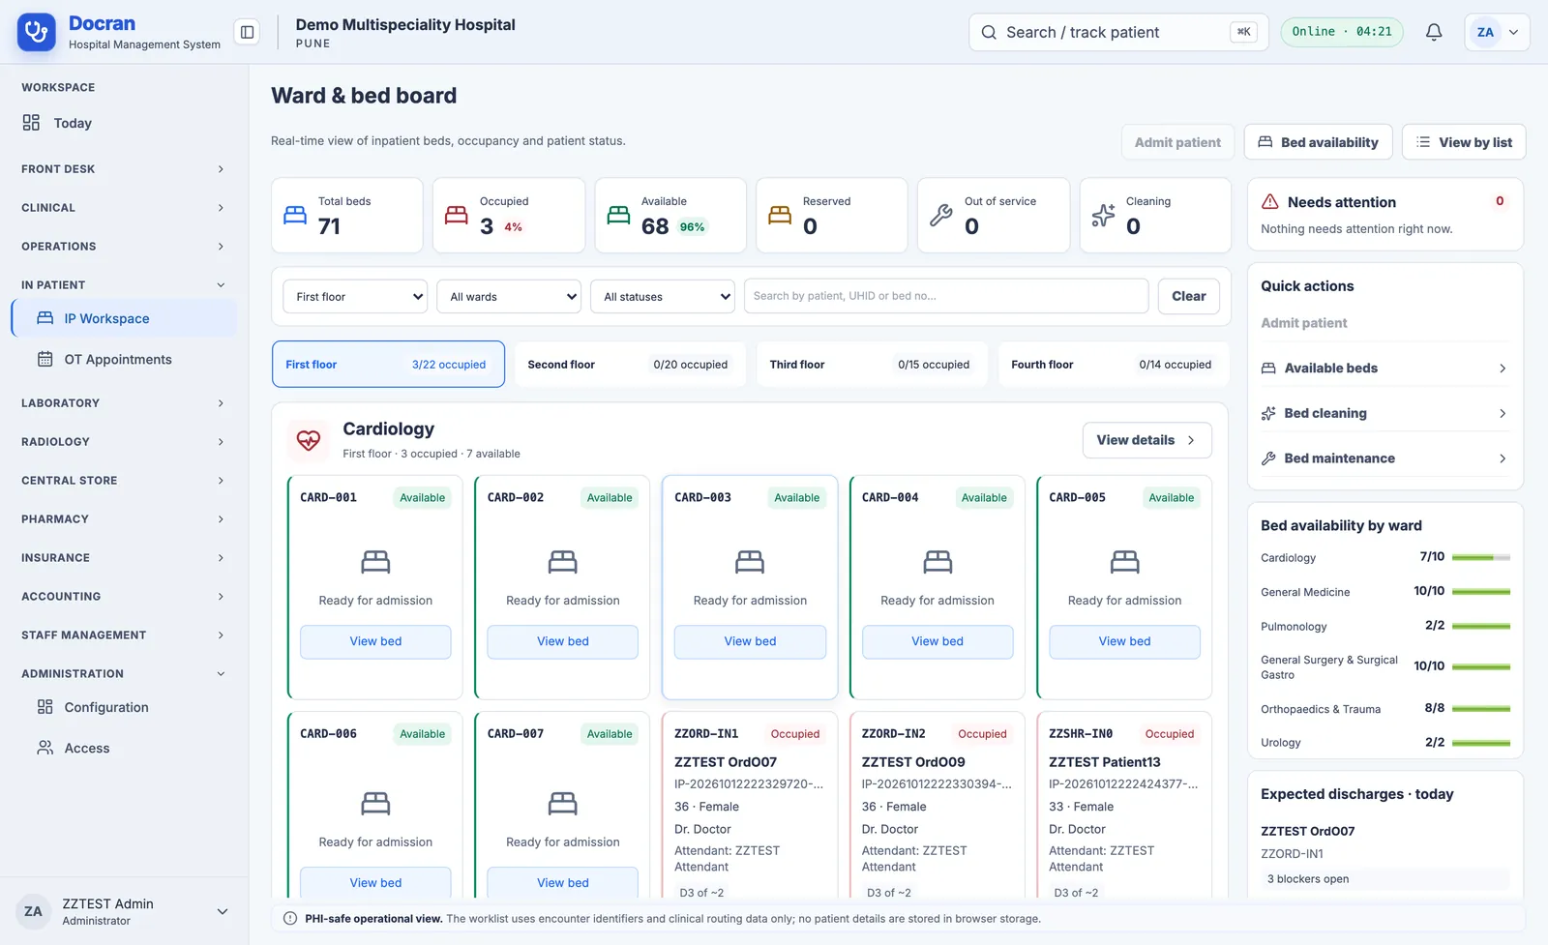
Task: Click the Cardiology availability progress bar
Action: coord(1480,557)
